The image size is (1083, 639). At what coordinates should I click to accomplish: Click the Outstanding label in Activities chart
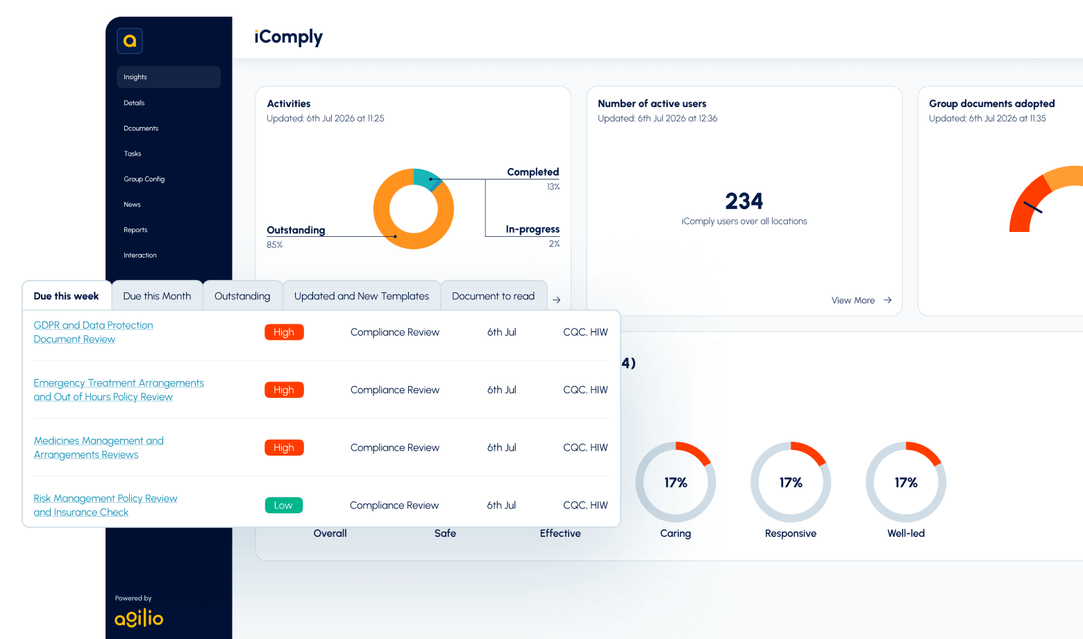[x=296, y=230]
